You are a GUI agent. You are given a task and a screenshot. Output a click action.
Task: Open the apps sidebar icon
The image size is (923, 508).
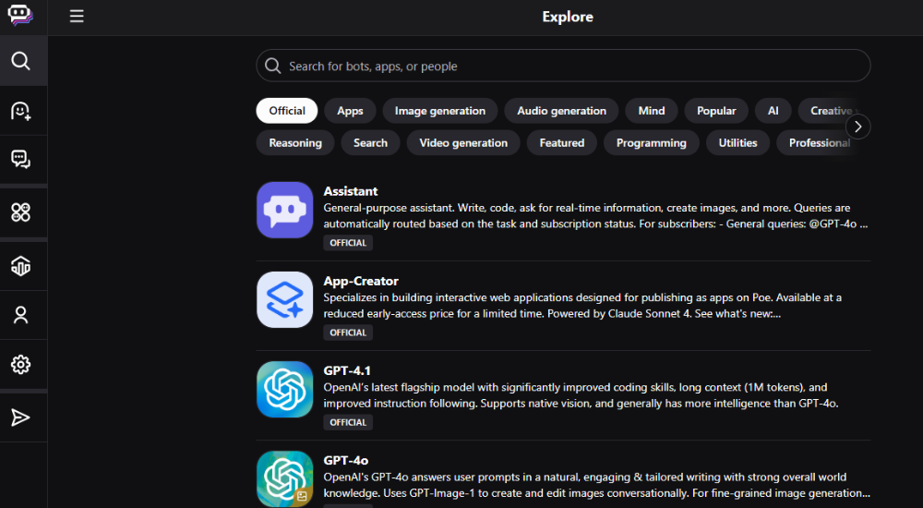pos(20,212)
